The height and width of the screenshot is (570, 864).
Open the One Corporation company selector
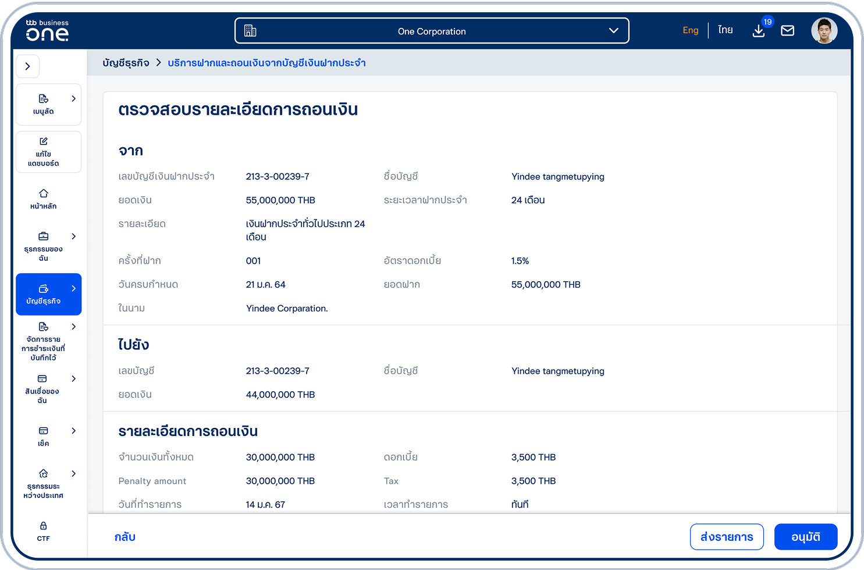pos(432,31)
